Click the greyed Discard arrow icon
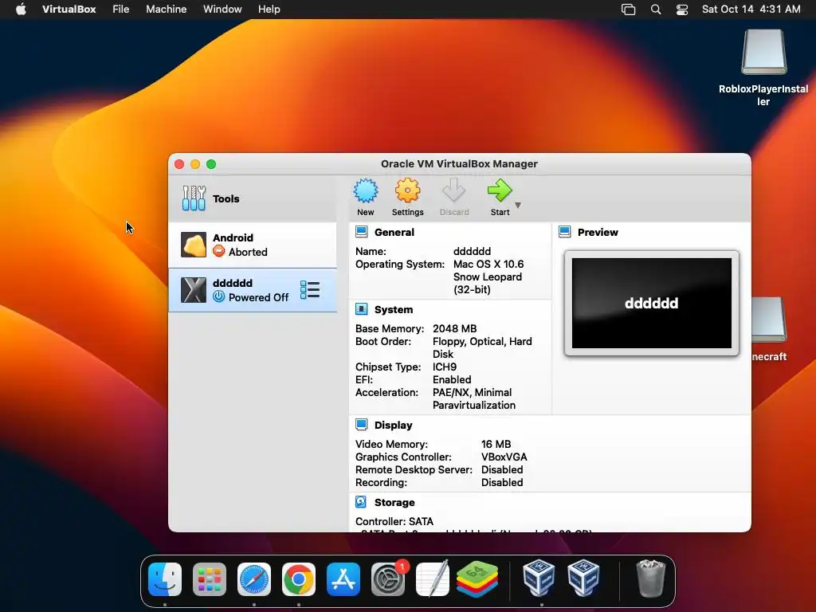 click(453, 191)
